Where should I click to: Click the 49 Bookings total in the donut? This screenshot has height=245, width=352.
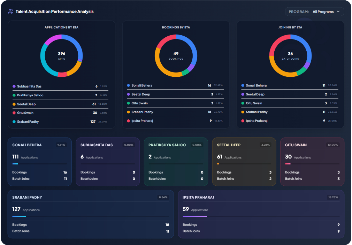click(176, 55)
